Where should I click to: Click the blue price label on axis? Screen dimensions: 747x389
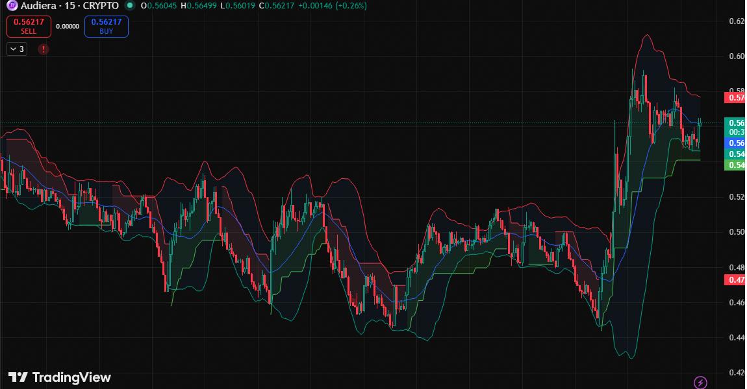pos(735,143)
